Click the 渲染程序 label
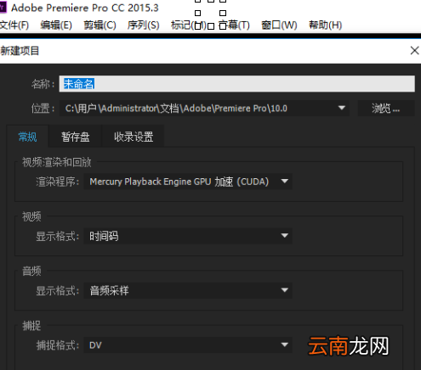This screenshot has width=421, height=370. 58,182
